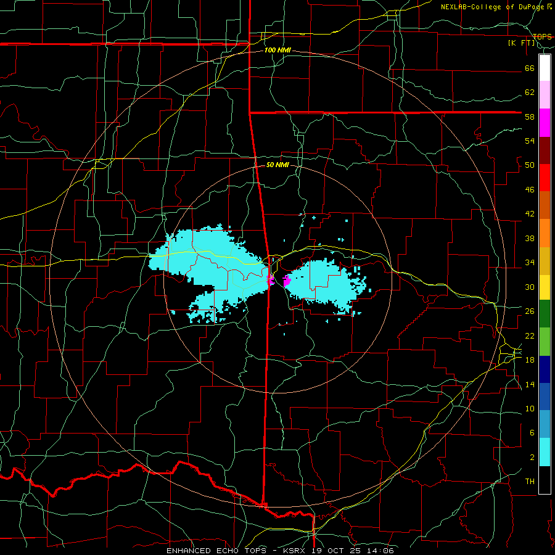This screenshot has width=555, height=555.
Task: Click the magenta patch on the eastern echo
Action: tap(287, 281)
